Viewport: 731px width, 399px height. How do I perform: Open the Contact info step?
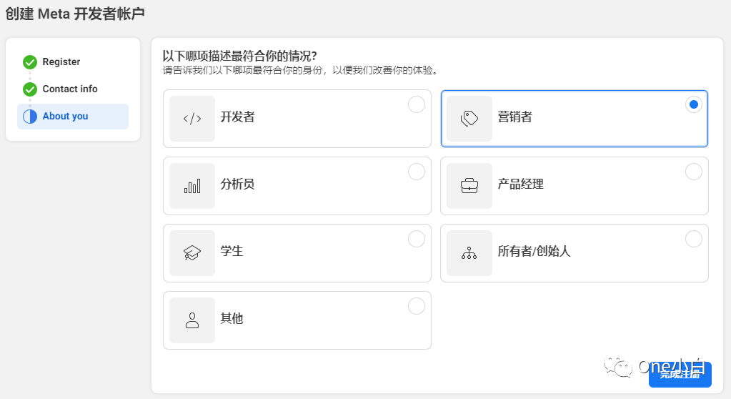pos(70,89)
